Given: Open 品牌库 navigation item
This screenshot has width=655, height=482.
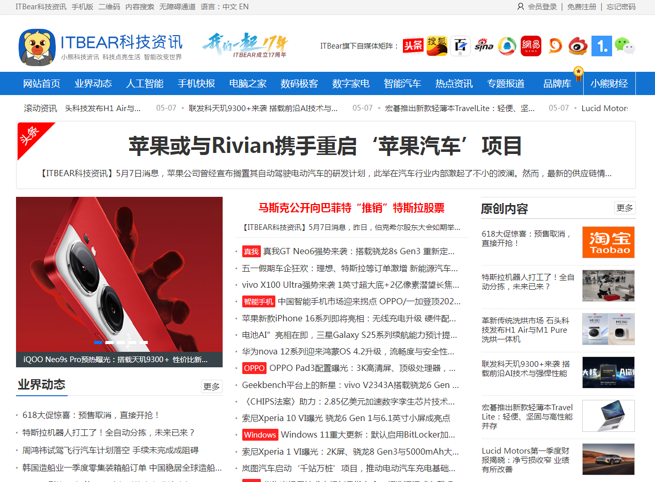Looking at the screenshot, I should tap(557, 84).
